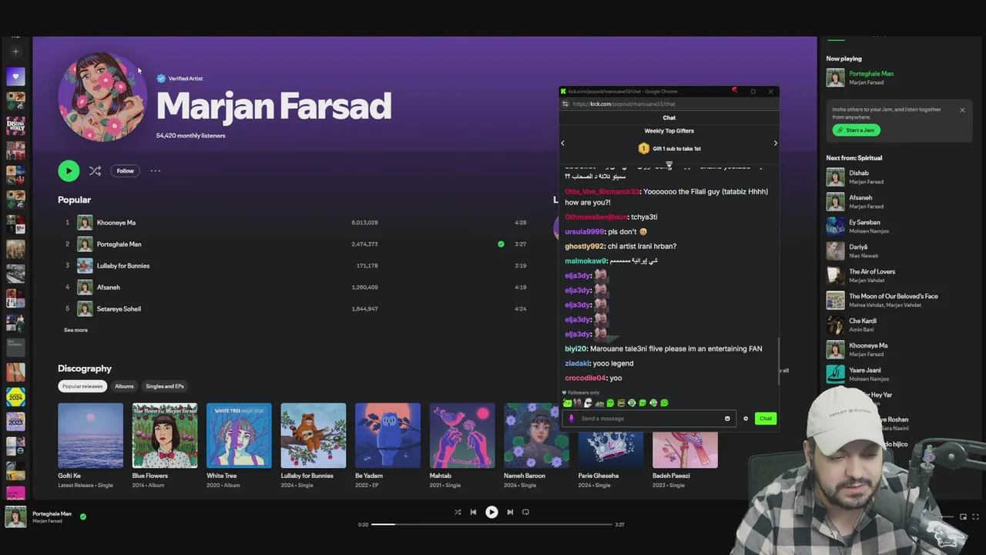Select Ey Sareban by Mohsen Namjoo in queue

click(864, 223)
